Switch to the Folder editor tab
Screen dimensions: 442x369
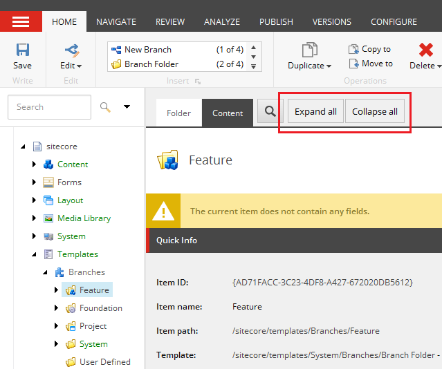point(178,113)
